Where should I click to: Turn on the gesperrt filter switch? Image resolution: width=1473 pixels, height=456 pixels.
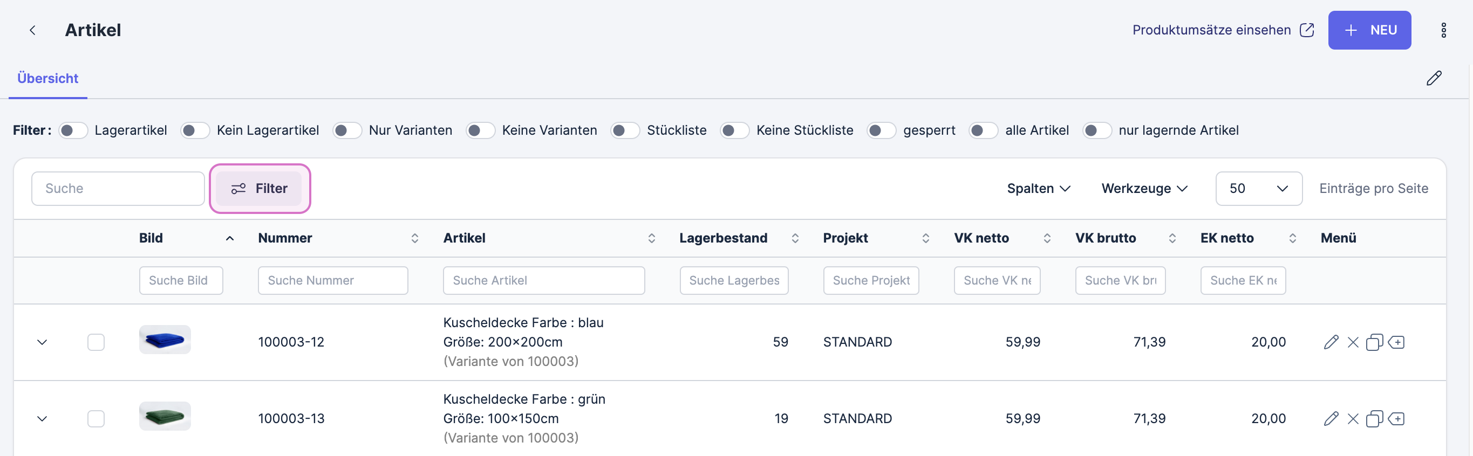(881, 131)
